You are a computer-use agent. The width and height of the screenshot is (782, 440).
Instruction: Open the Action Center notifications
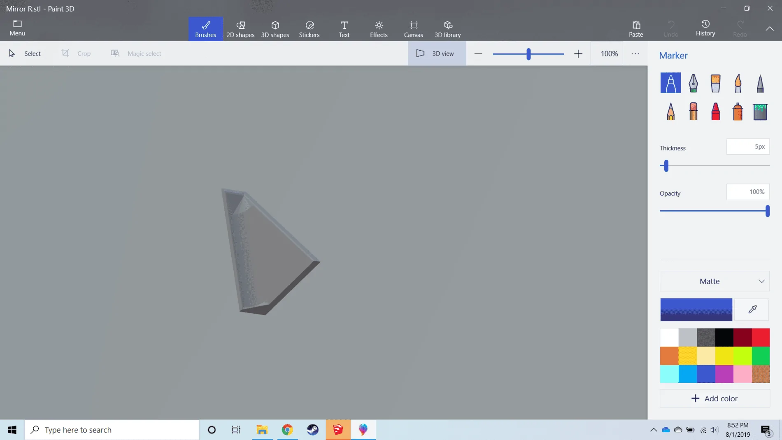click(766, 430)
